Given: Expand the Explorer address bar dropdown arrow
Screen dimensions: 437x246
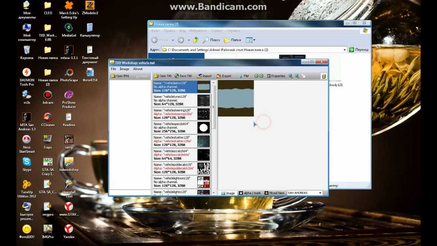Looking at the screenshot, I should [x=344, y=50].
